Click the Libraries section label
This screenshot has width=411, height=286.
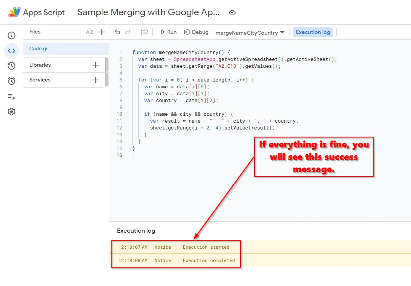click(40, 65)
